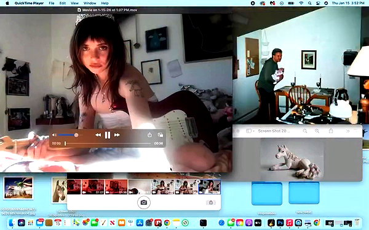The image size is (369, 230).
Task: Open the right blue folder on desktop
Action: coord(304,193)
